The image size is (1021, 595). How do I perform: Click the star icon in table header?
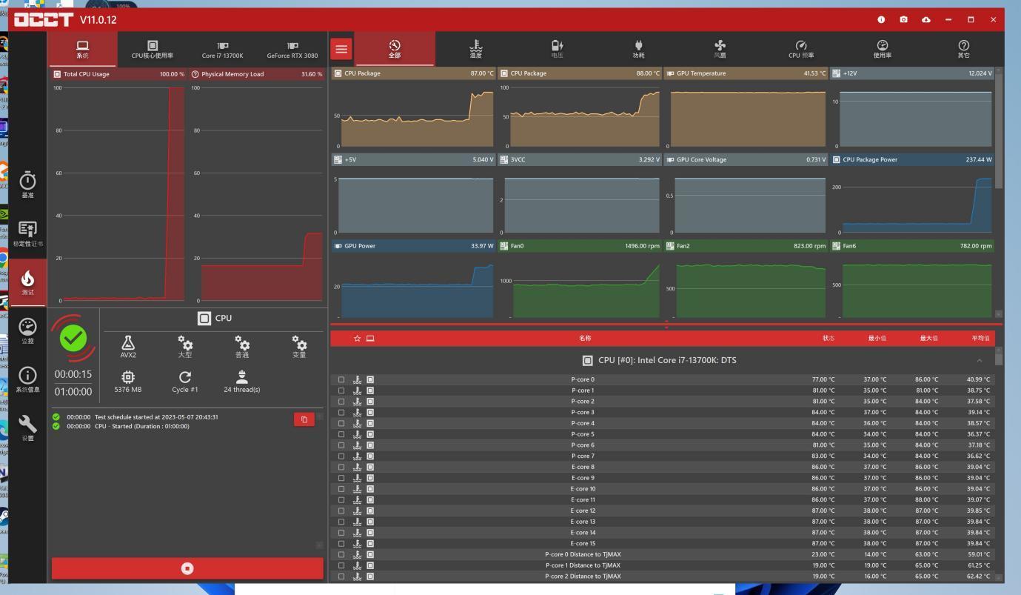pyautogui.click(x=357, y=339)
